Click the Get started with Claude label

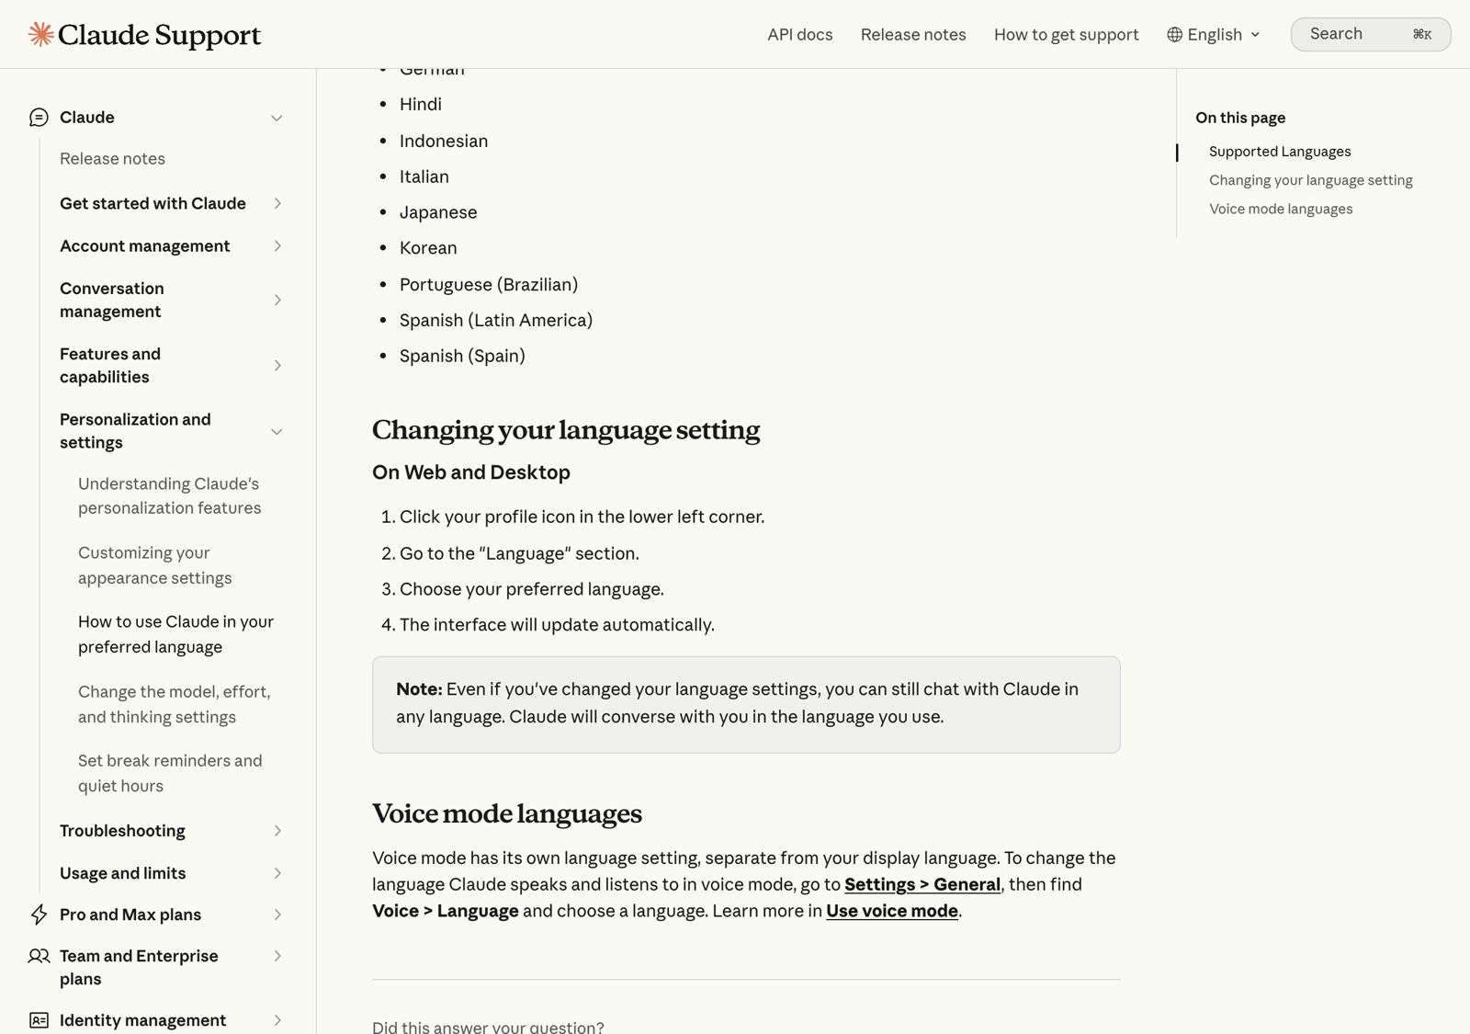point(153,203)
